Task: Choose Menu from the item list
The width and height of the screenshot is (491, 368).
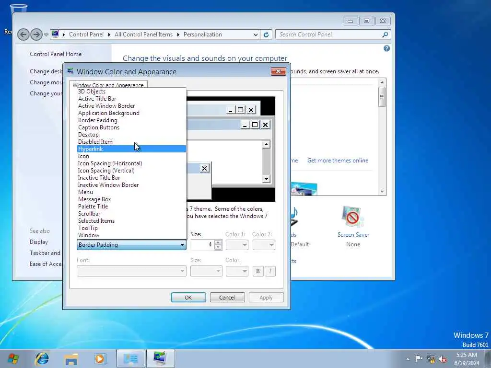Action: point(131,192)
